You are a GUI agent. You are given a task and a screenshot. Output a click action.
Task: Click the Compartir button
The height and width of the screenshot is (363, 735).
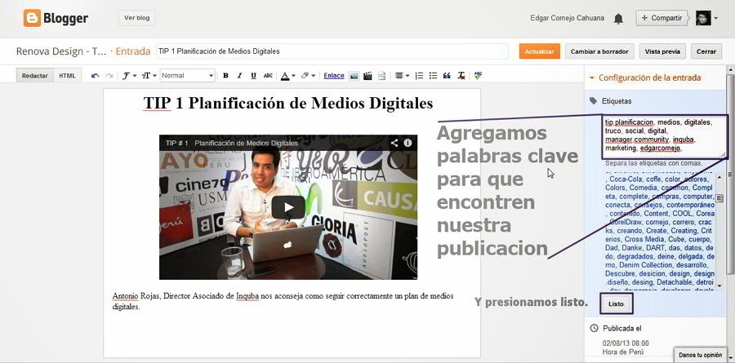click(661, 18)
